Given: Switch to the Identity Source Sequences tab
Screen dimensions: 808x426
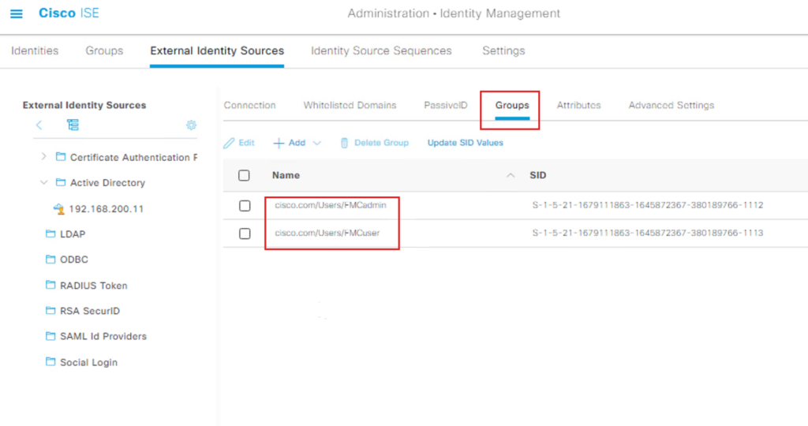Looking at the screenshot, I should click(x=381, y=50).
